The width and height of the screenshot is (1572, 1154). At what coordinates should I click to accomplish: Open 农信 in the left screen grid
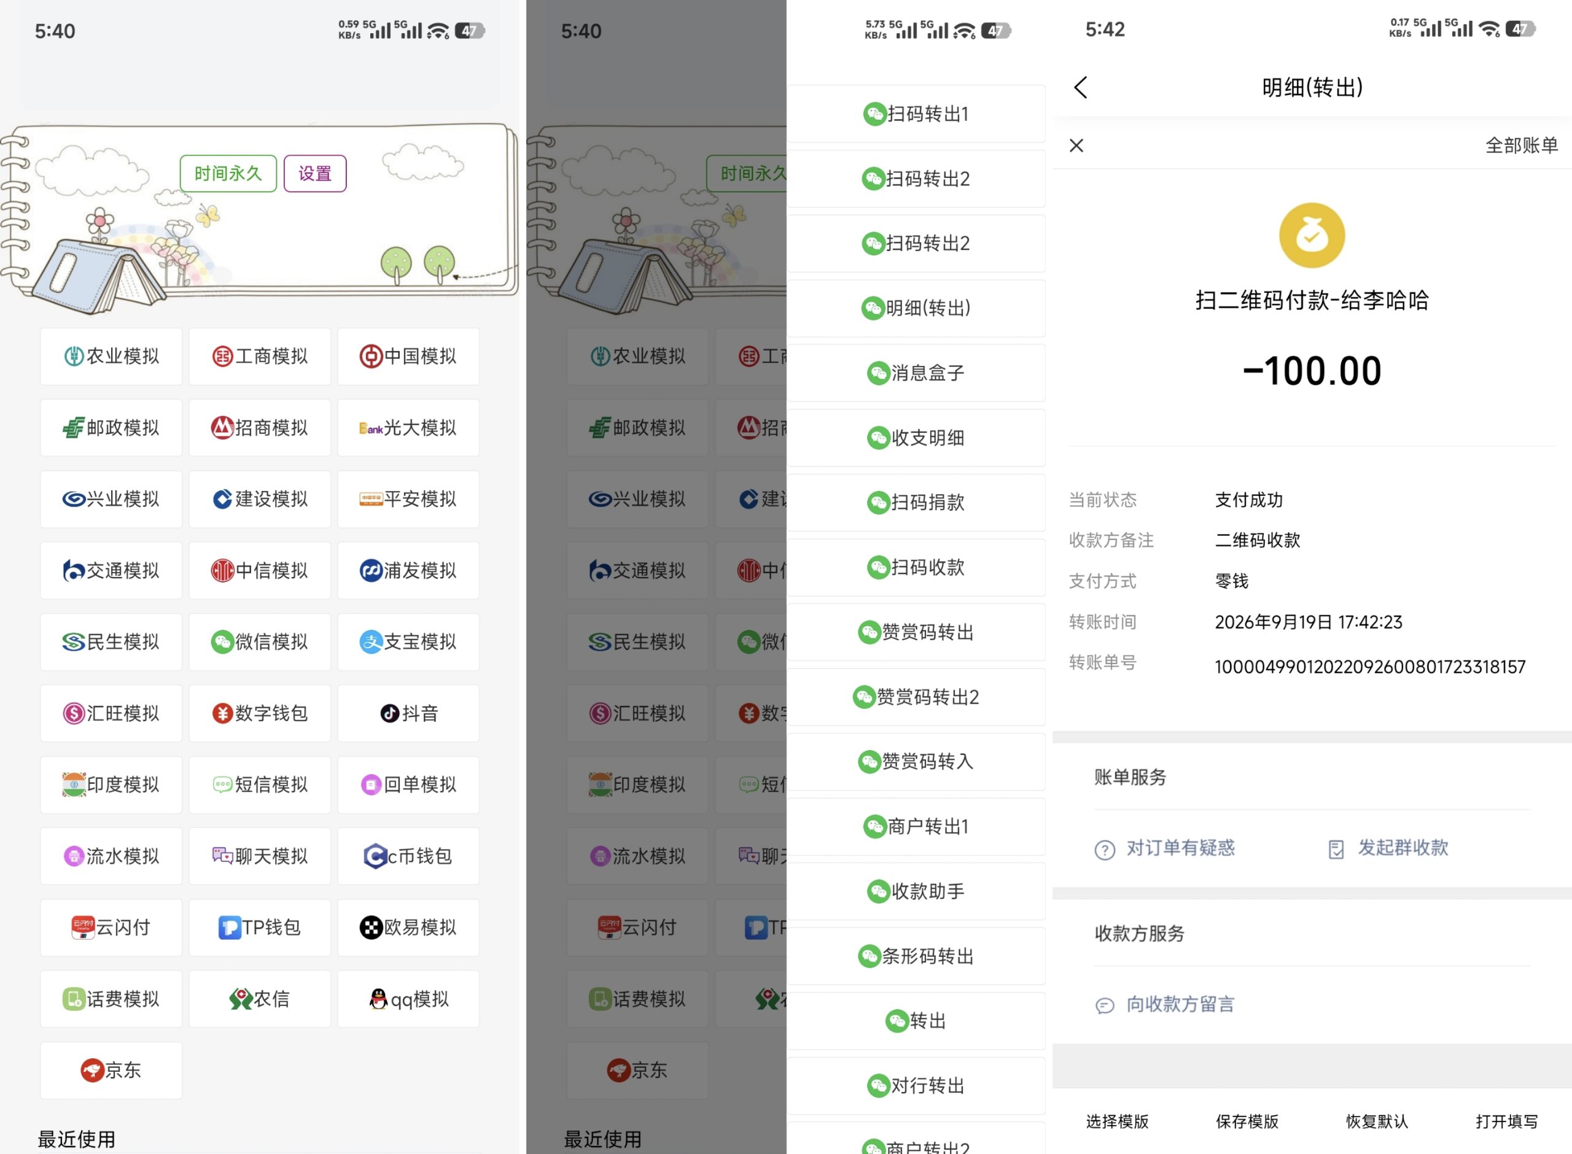[260, 999]
